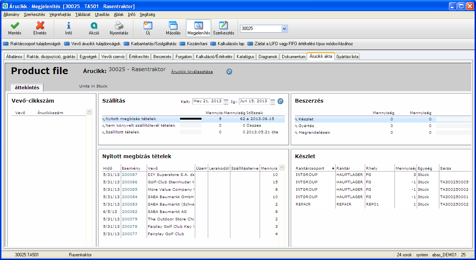Image resolution: width=476 pixels, height=260 pixels.
Task: Switch to the Egységek tab
Action: (89, 57)
